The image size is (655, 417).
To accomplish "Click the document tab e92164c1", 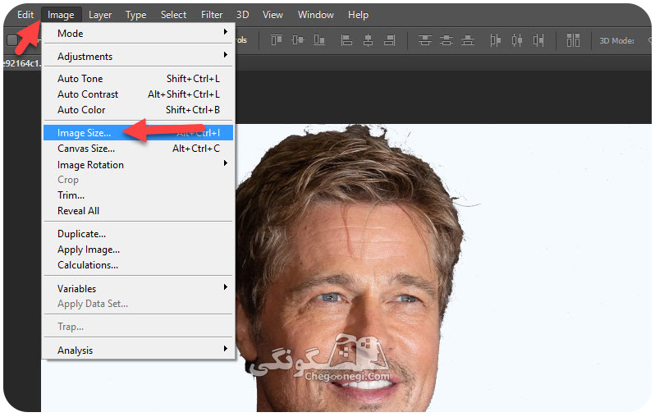I will 22,63.
